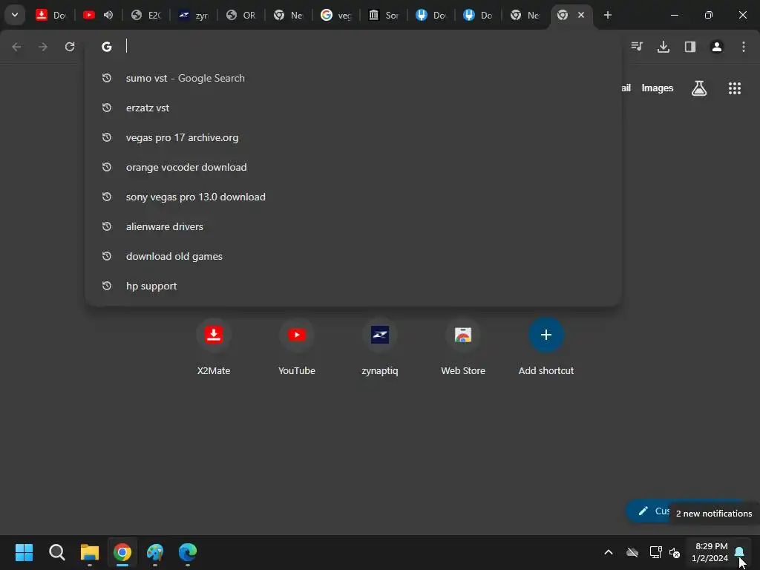Open the Downloads icon in toolbar

coord(664,47)
